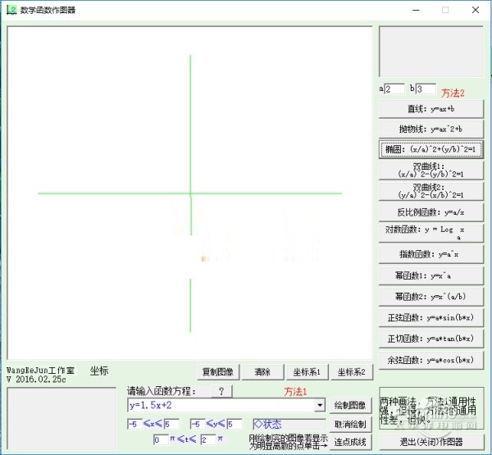This screenshot has height=455, width=492.
Task: Plot the logarithm function y=Log a x
Action: 430,233
